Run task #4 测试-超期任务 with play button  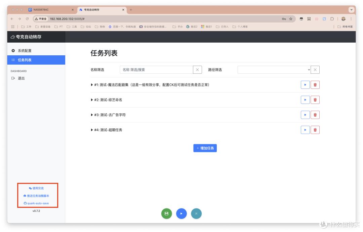(305, 129)
